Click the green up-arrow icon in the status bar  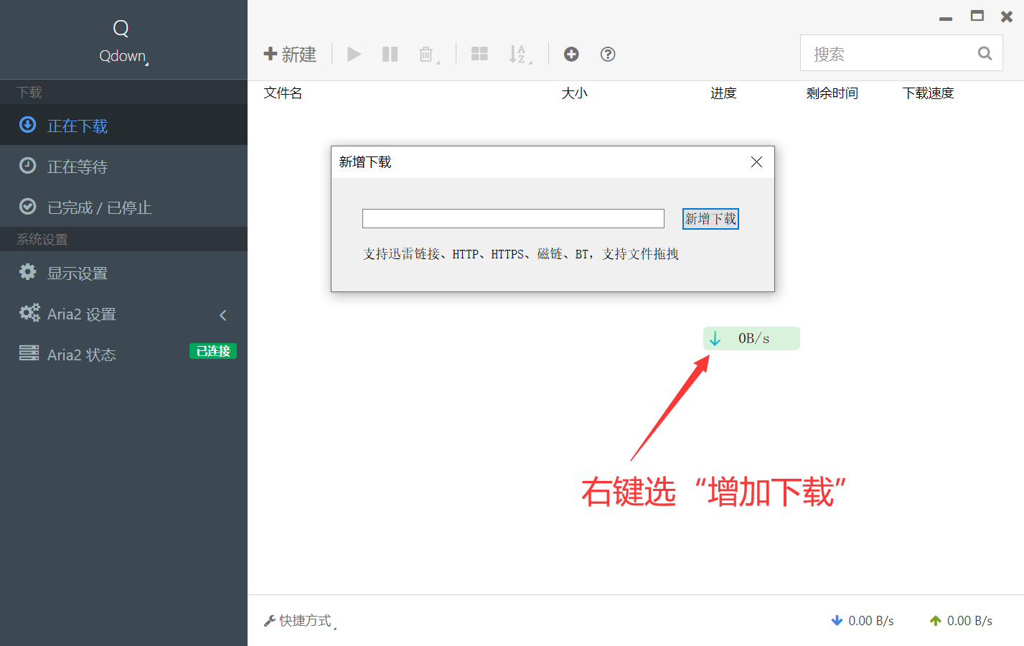click(935, 621)
